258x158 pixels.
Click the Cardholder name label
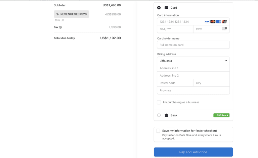click(x=168, y=38)
